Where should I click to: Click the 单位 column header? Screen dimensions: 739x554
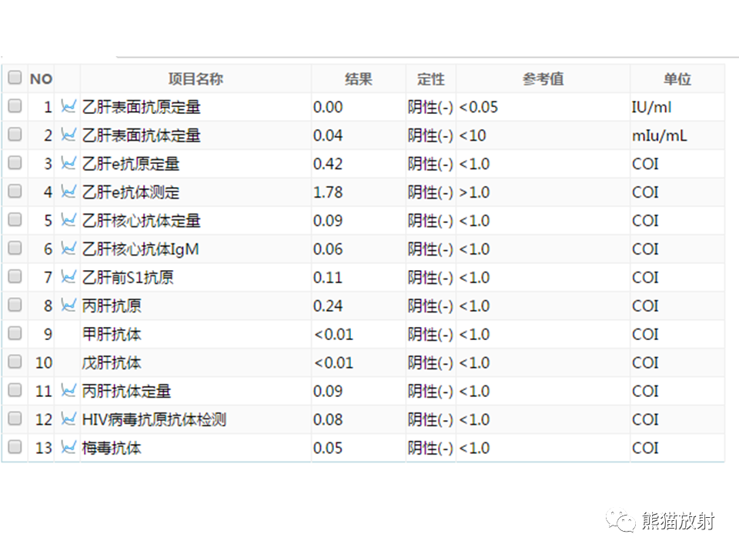pyautogui.click(x=677, y=78)
